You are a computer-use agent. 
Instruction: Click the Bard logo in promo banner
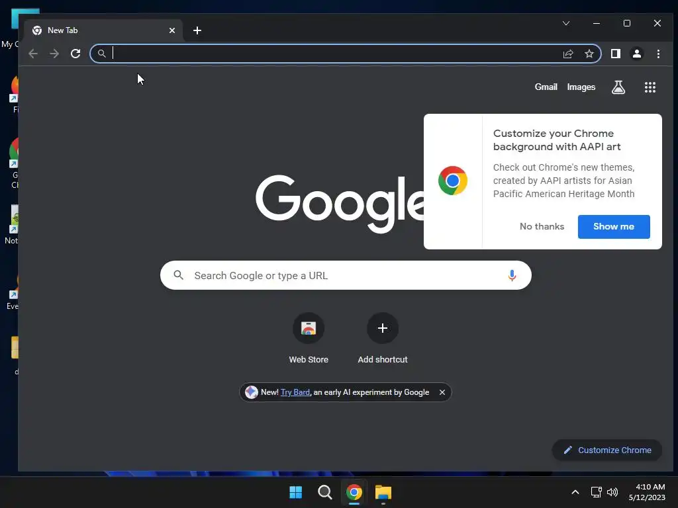pyautogui.click(x=251, y=392)
